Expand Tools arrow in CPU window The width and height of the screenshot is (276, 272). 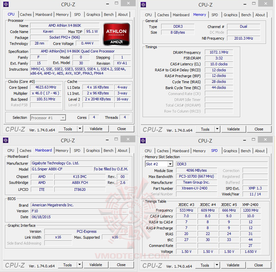click(80, 129)
